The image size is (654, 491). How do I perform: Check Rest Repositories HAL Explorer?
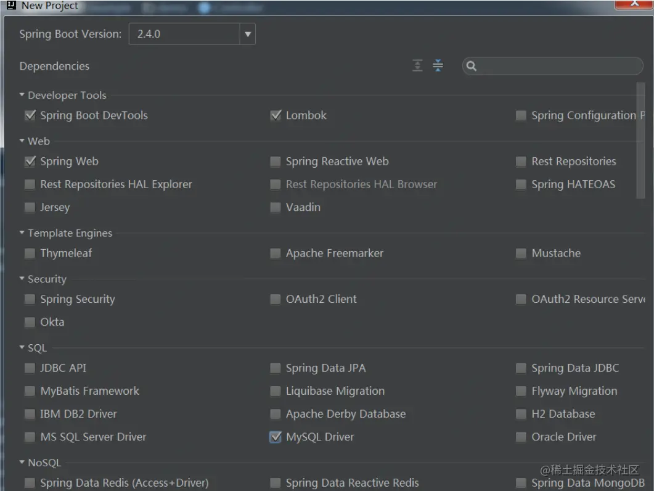tap(30, 184)
